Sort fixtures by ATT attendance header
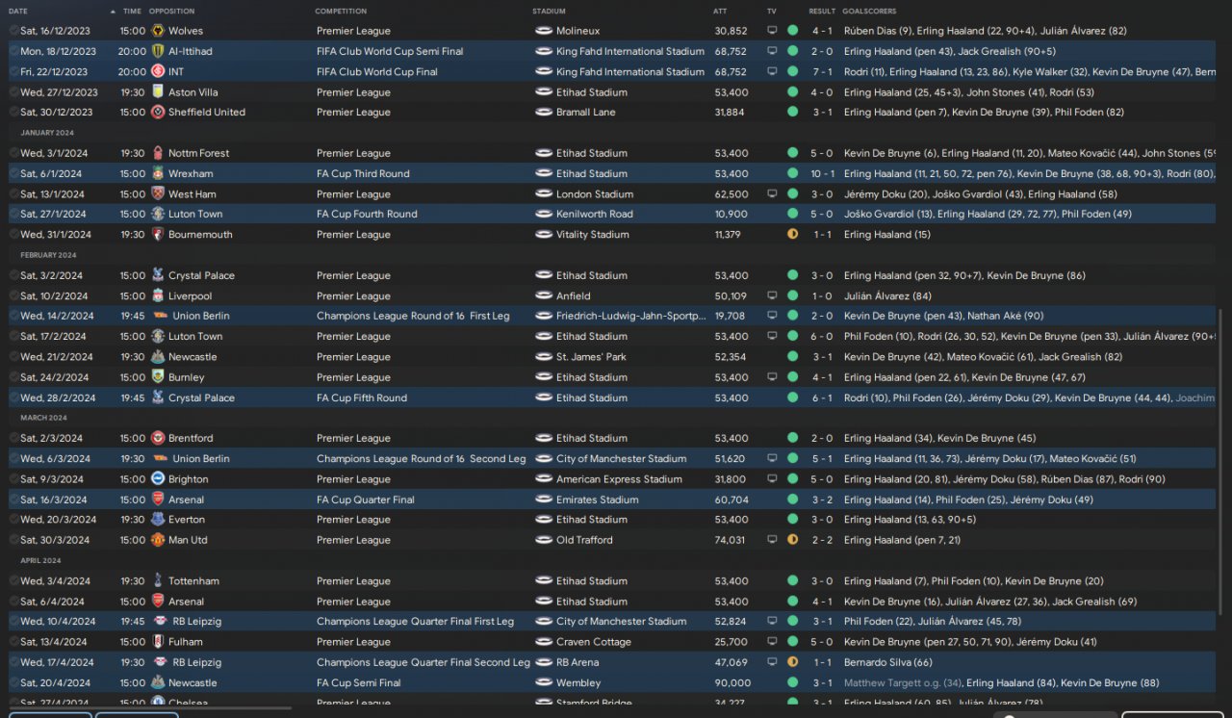1232x718 pixels. click(x=720, y=12)
